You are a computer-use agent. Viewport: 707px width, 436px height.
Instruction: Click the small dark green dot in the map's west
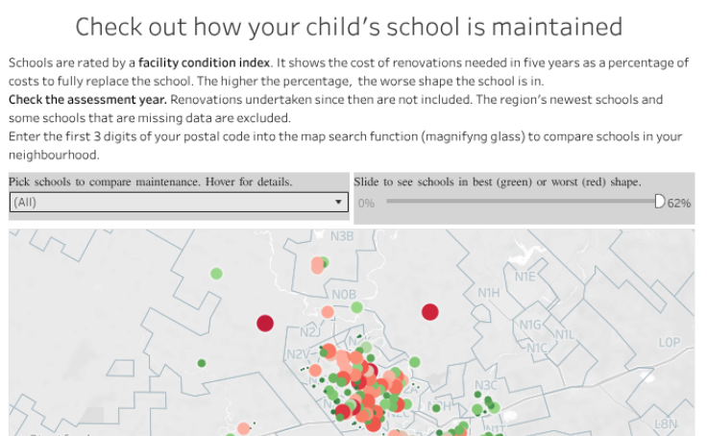pos(202,363)
